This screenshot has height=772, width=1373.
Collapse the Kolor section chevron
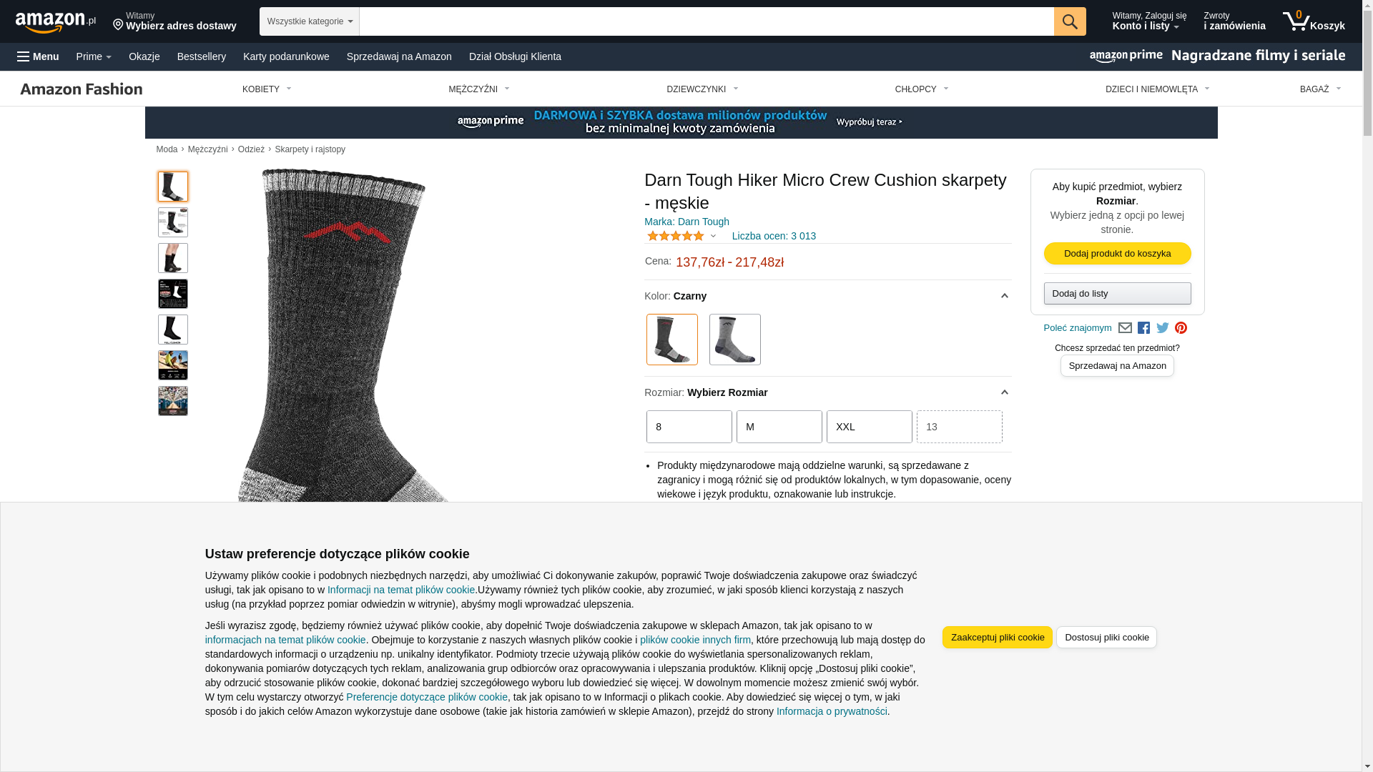pyautogui.click(x=1004, y=296)
